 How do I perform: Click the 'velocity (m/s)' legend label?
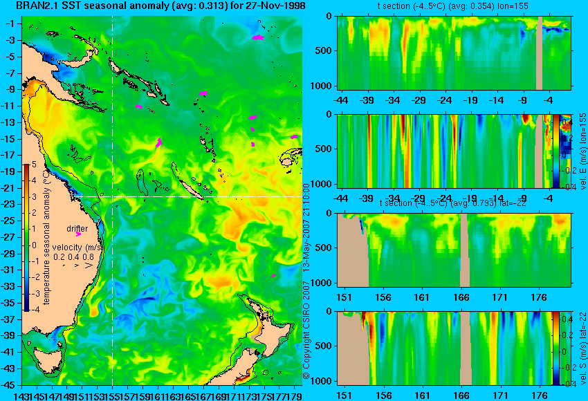78,248
